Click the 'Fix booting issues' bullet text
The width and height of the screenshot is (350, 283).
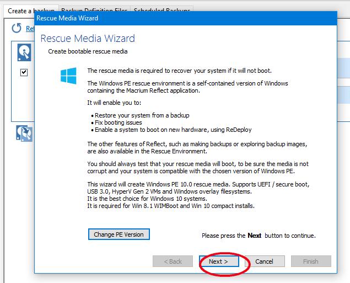(119, 122)
